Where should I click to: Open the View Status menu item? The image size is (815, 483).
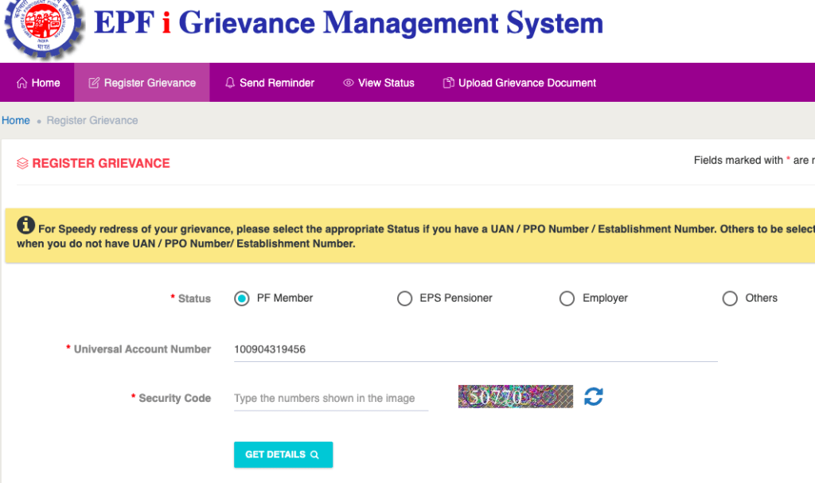378,83
